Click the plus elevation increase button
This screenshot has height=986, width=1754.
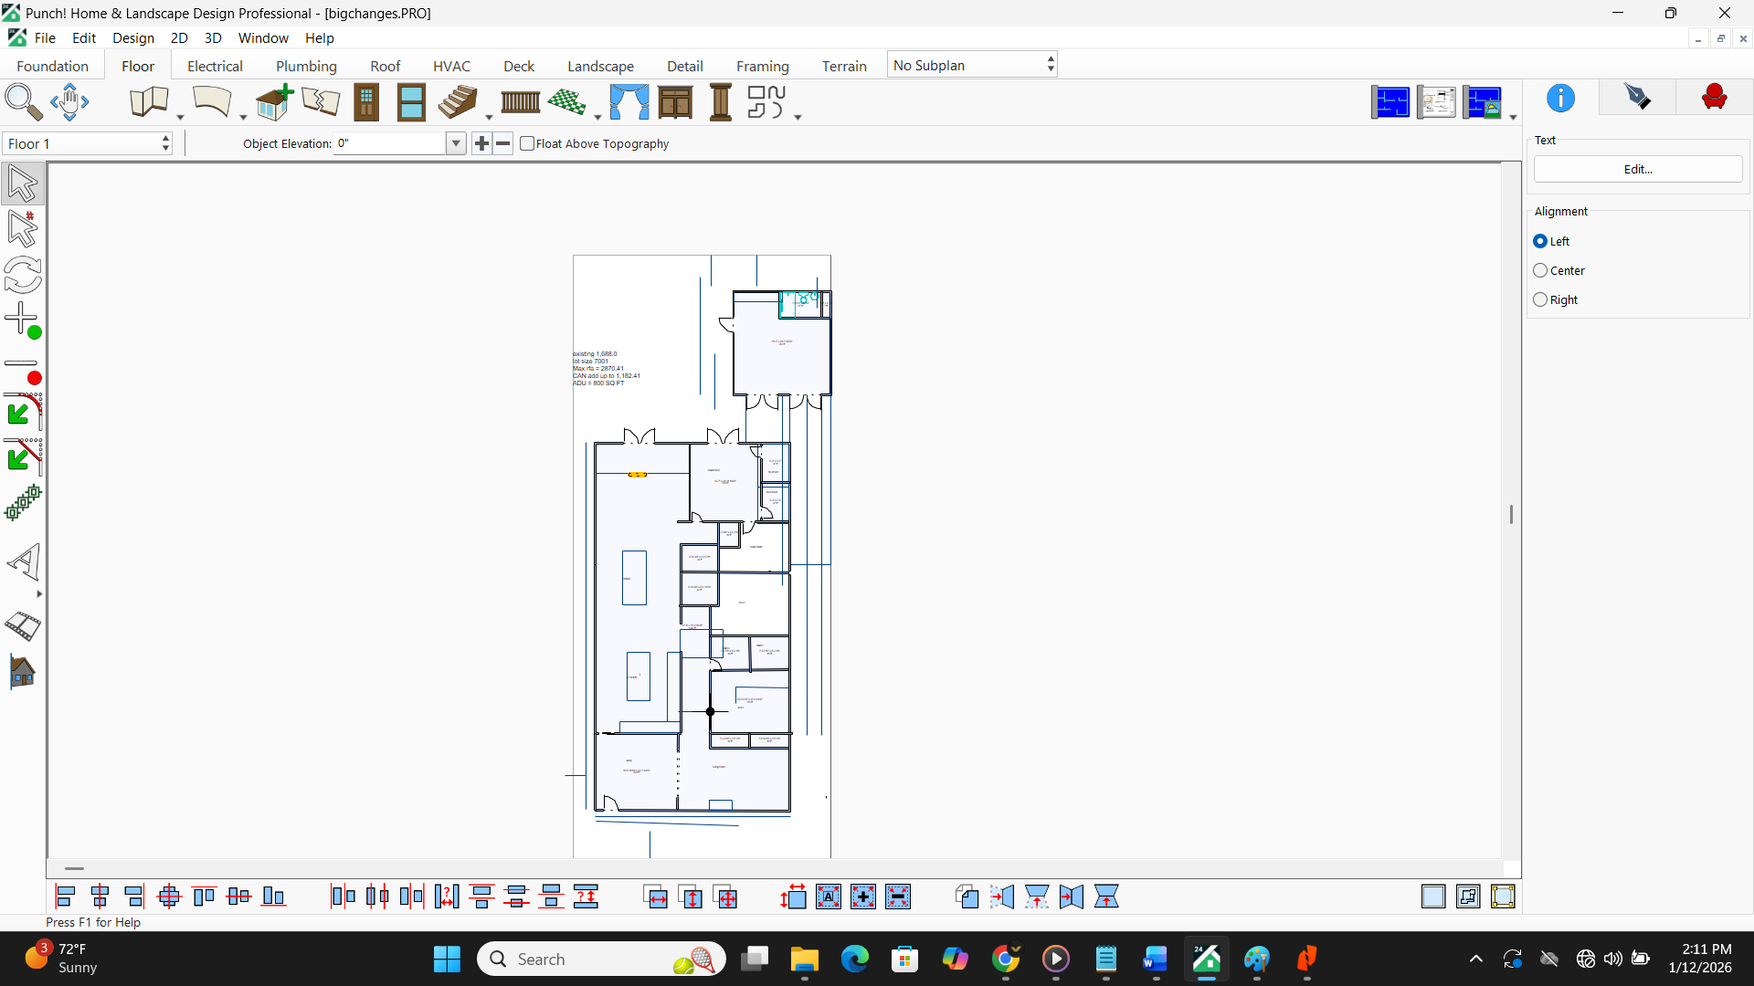[481, 143]
